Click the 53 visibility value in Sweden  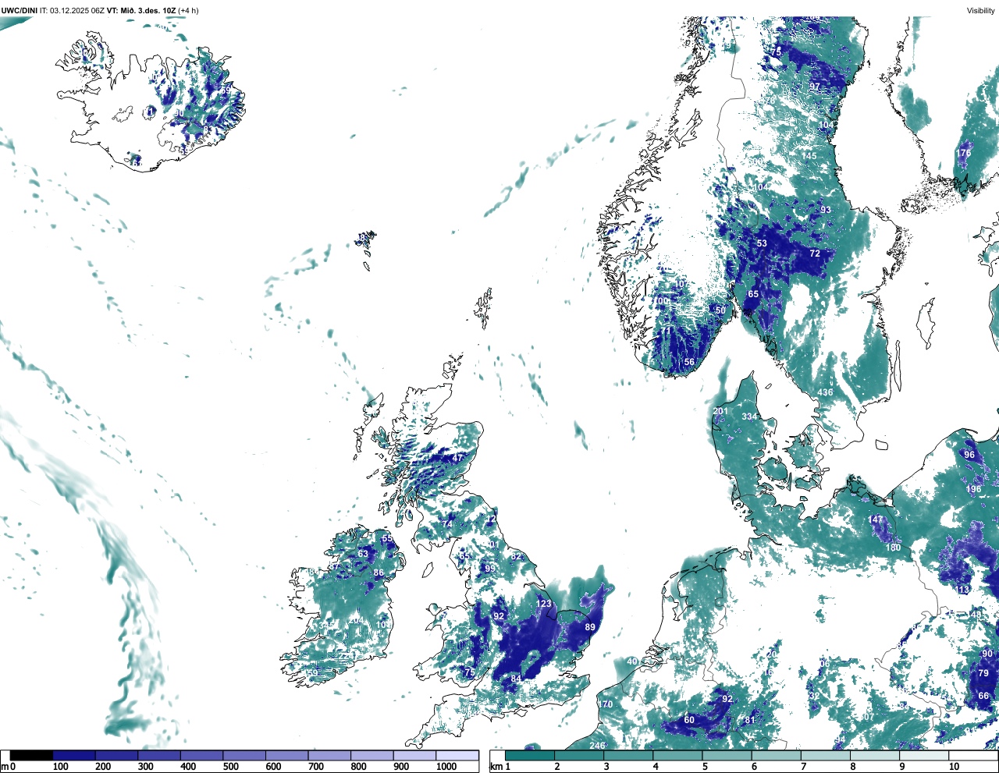click(762, 243)
